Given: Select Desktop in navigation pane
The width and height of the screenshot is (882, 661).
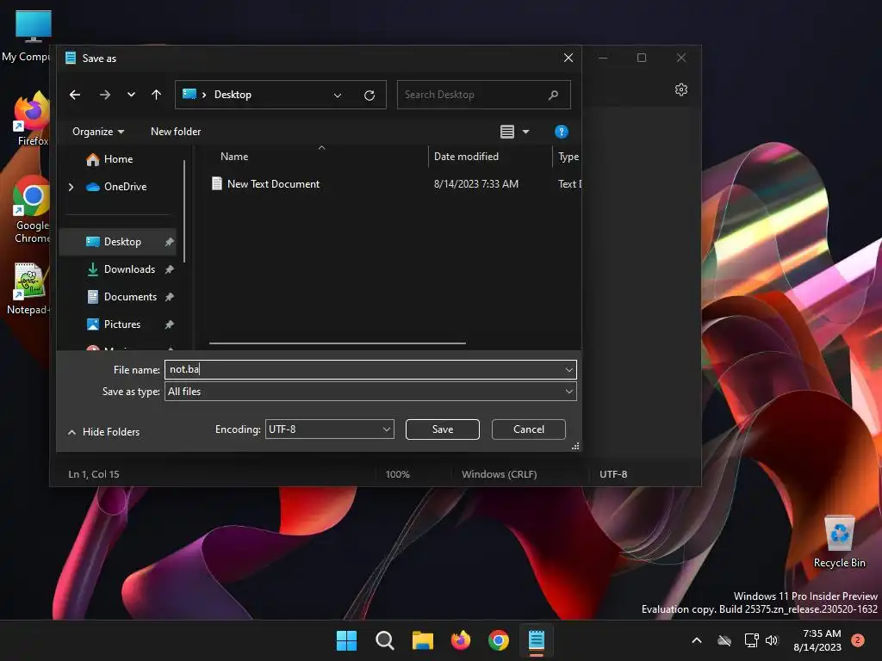Looking at the screenshot, I should (118, 242).
